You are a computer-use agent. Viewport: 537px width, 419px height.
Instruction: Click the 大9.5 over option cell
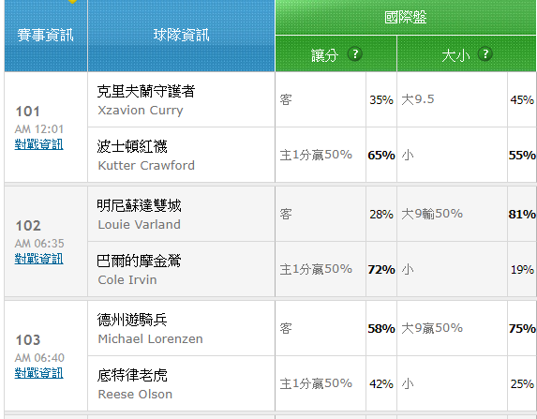452,99
